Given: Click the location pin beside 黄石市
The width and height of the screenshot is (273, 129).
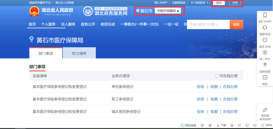Looking at the screenshot, I should (x=138, y=11).
